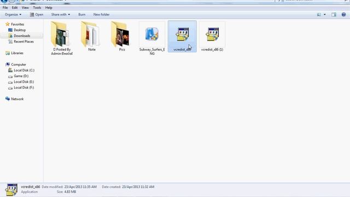
Task: Open the View menu
Action: [x=25, y=8]
